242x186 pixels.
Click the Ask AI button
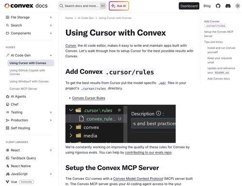click(119, 6)
